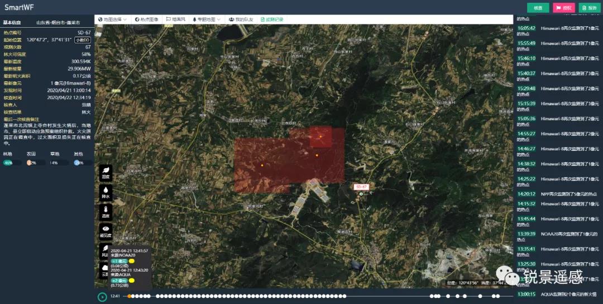603x304 pixels.
Task: Toggle the 温度 temperature thermometer icon
Action: [x=106, y=212]
